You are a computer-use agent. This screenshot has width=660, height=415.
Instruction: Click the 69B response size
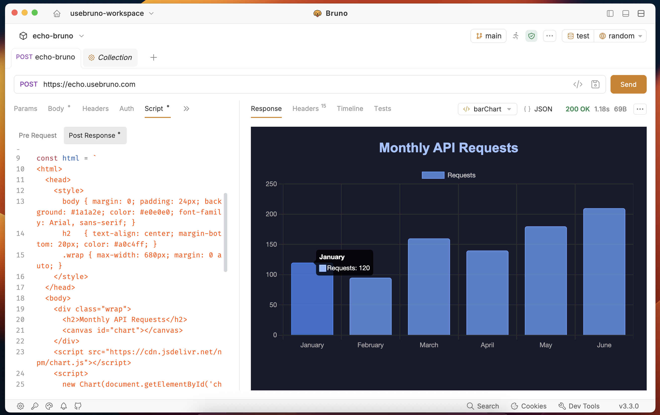pyautogui.click(x=620, y=109)
